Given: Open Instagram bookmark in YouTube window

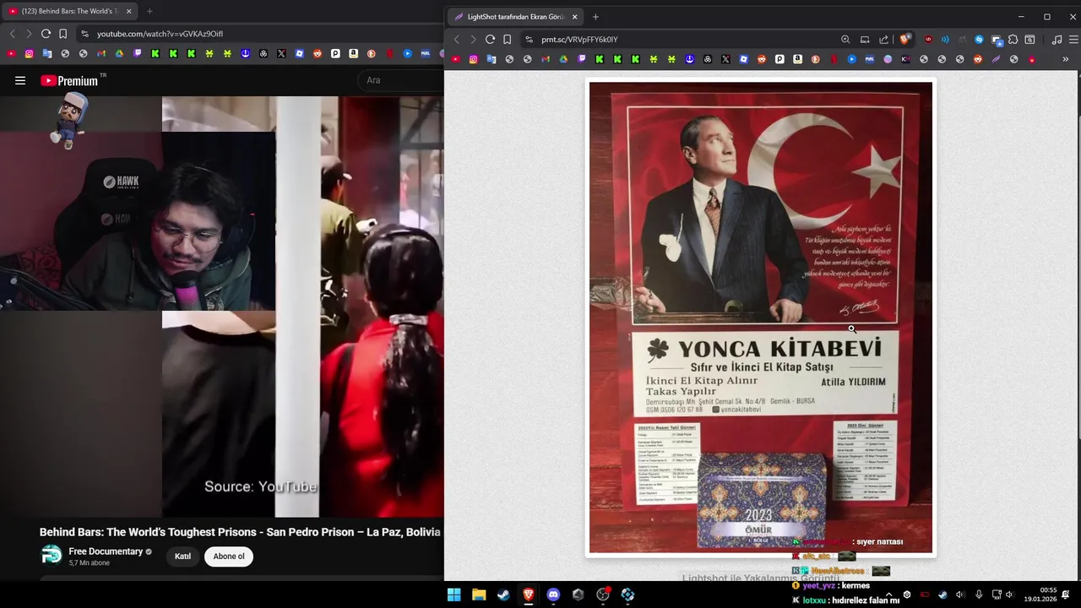Looking at the screenshot, I should pos(29,53).
